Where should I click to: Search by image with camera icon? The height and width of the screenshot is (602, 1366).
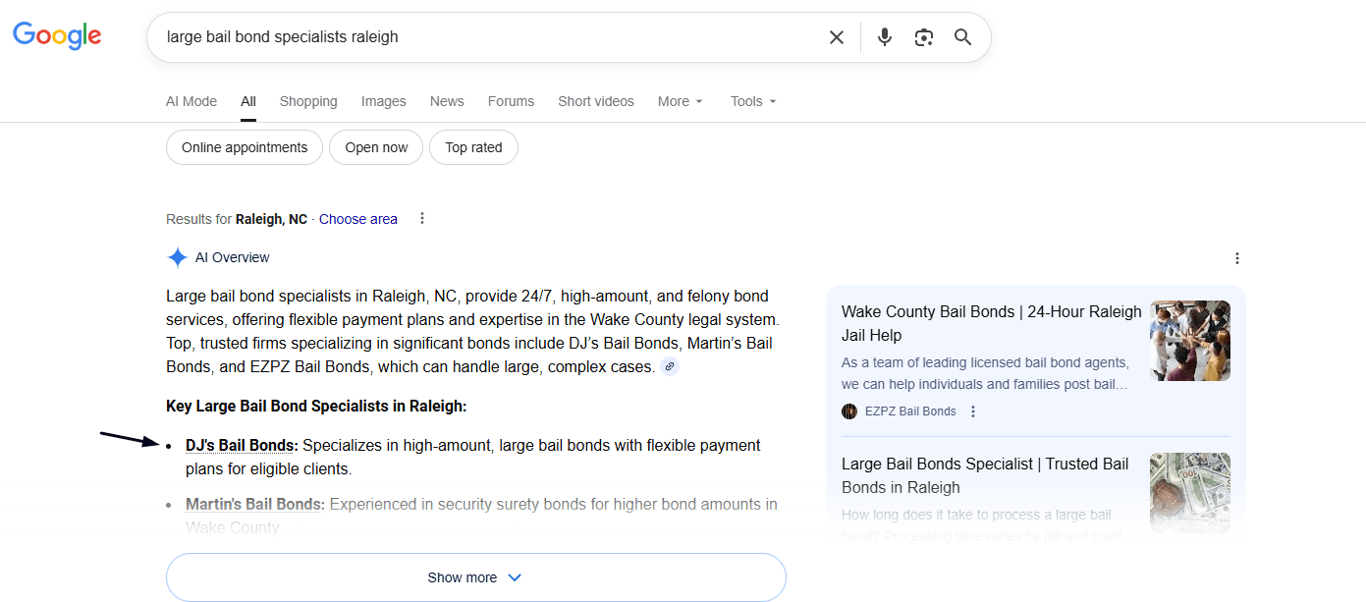point(924,37)
